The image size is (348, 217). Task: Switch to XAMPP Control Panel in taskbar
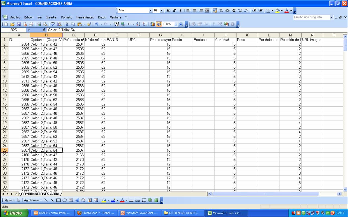pos(52,213)
